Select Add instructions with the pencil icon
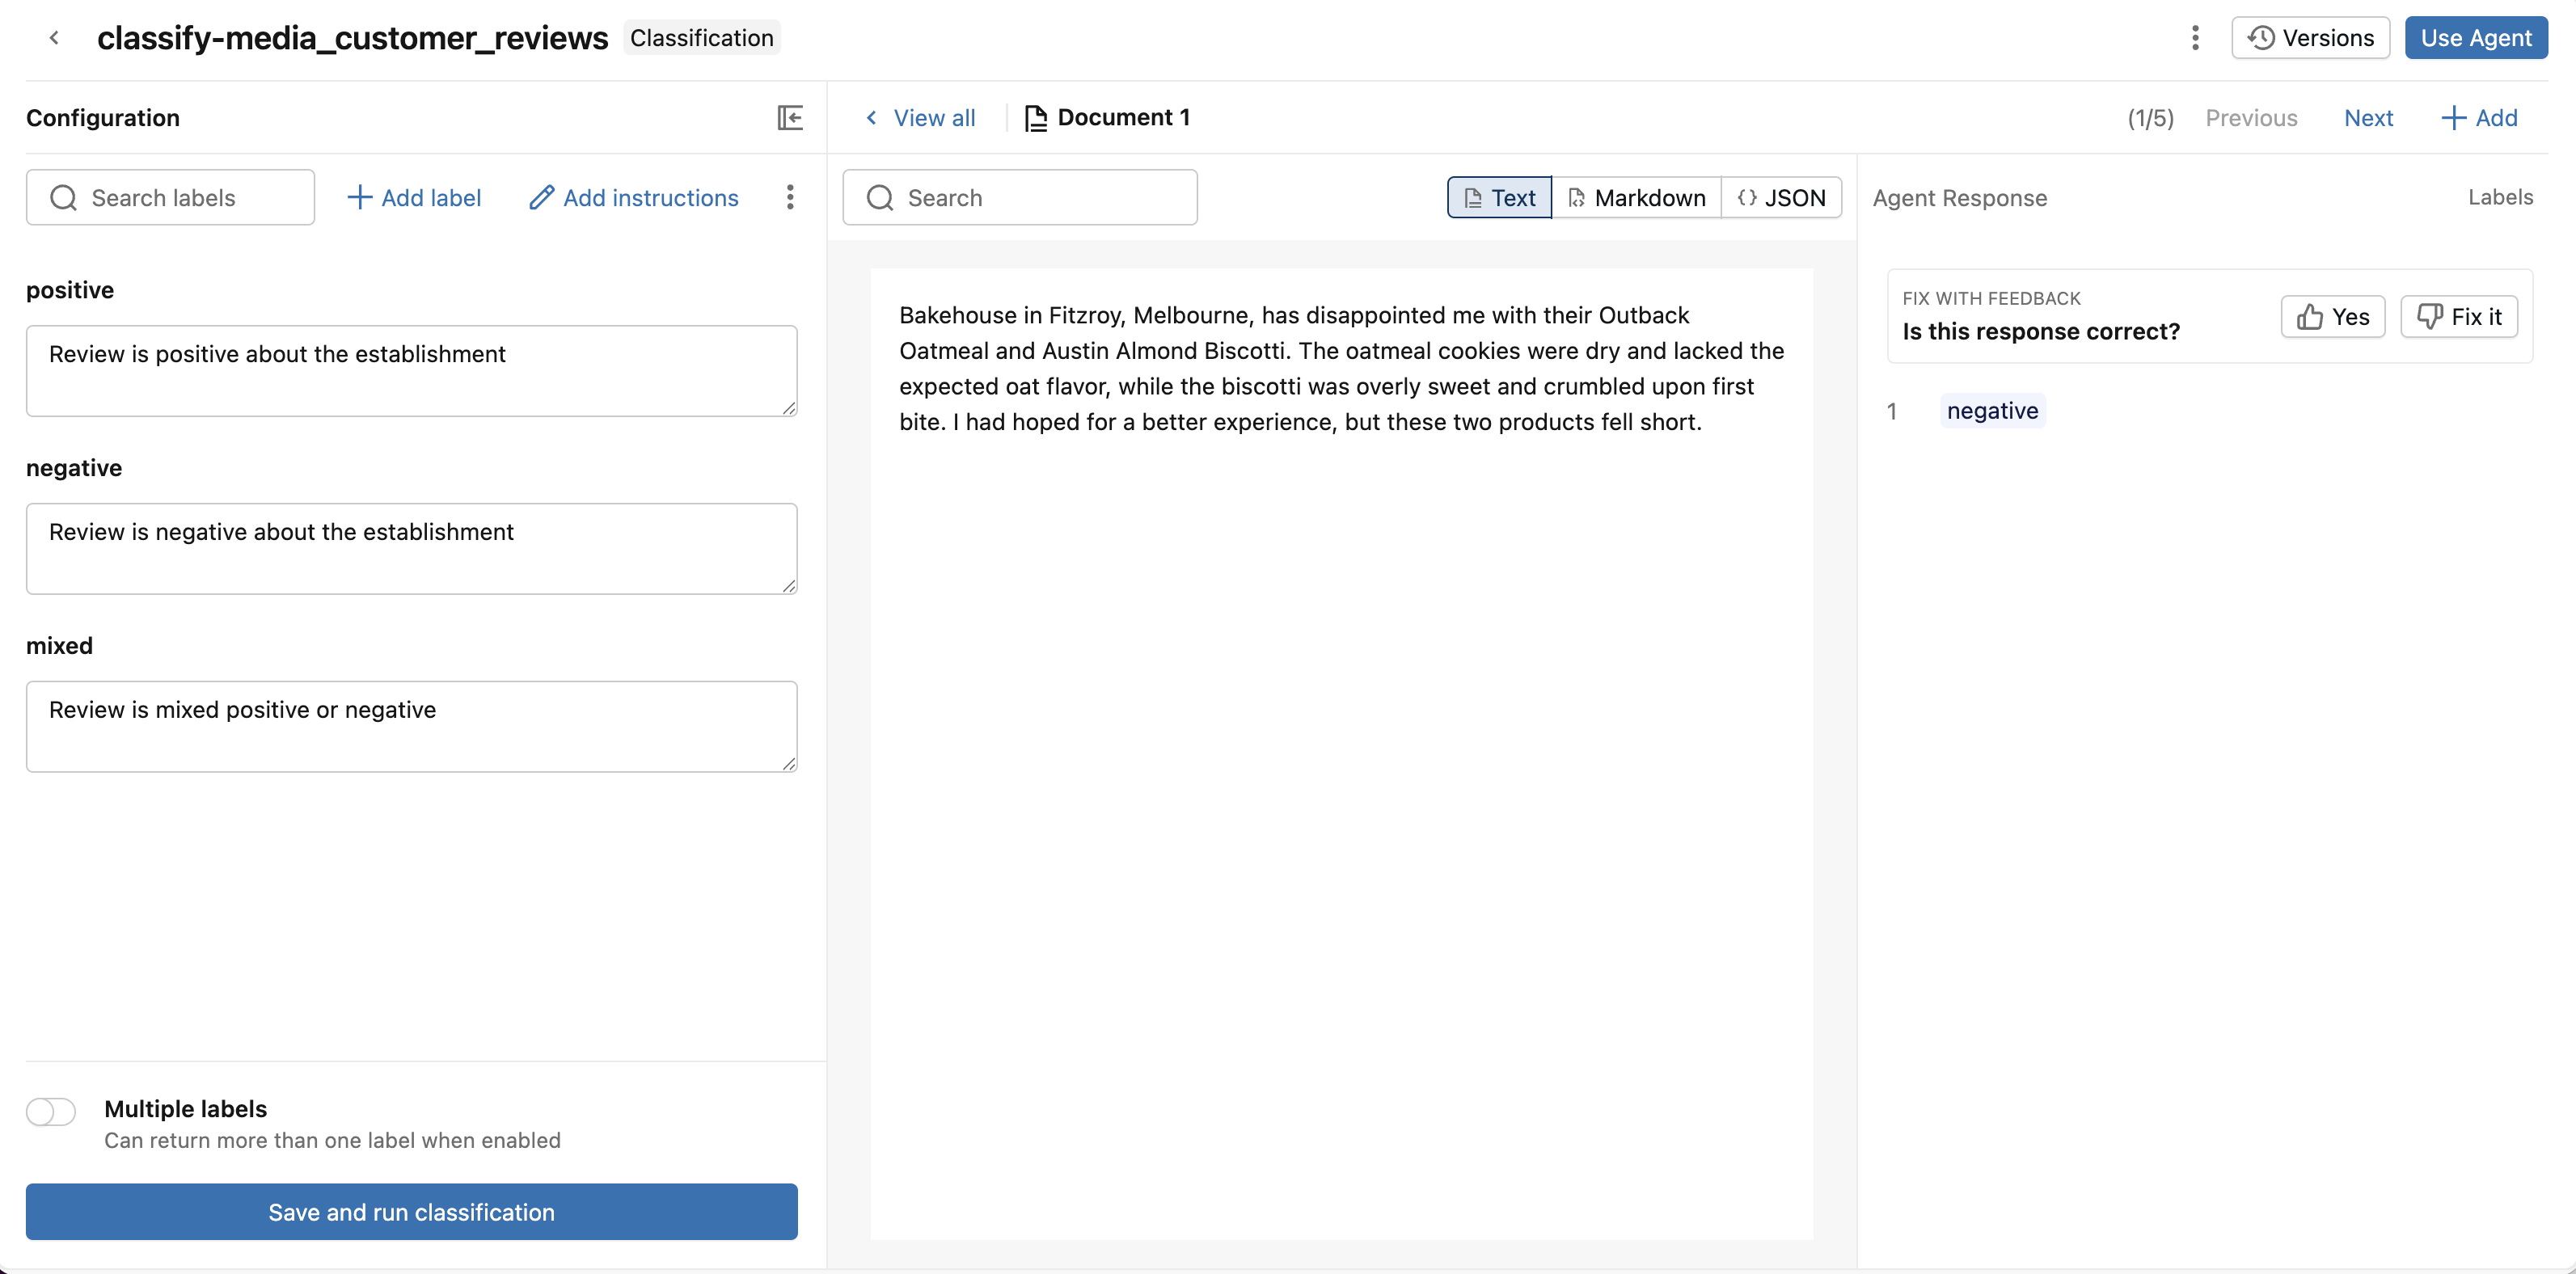2576x1274 pixels. coord(633,197)
